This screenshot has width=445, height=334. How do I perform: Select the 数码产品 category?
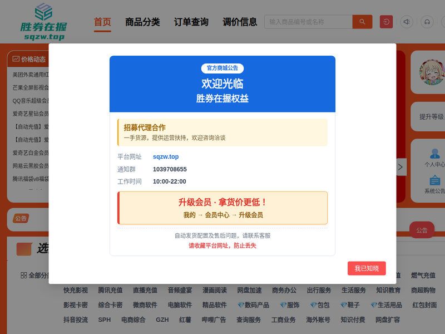pos(254,305)
